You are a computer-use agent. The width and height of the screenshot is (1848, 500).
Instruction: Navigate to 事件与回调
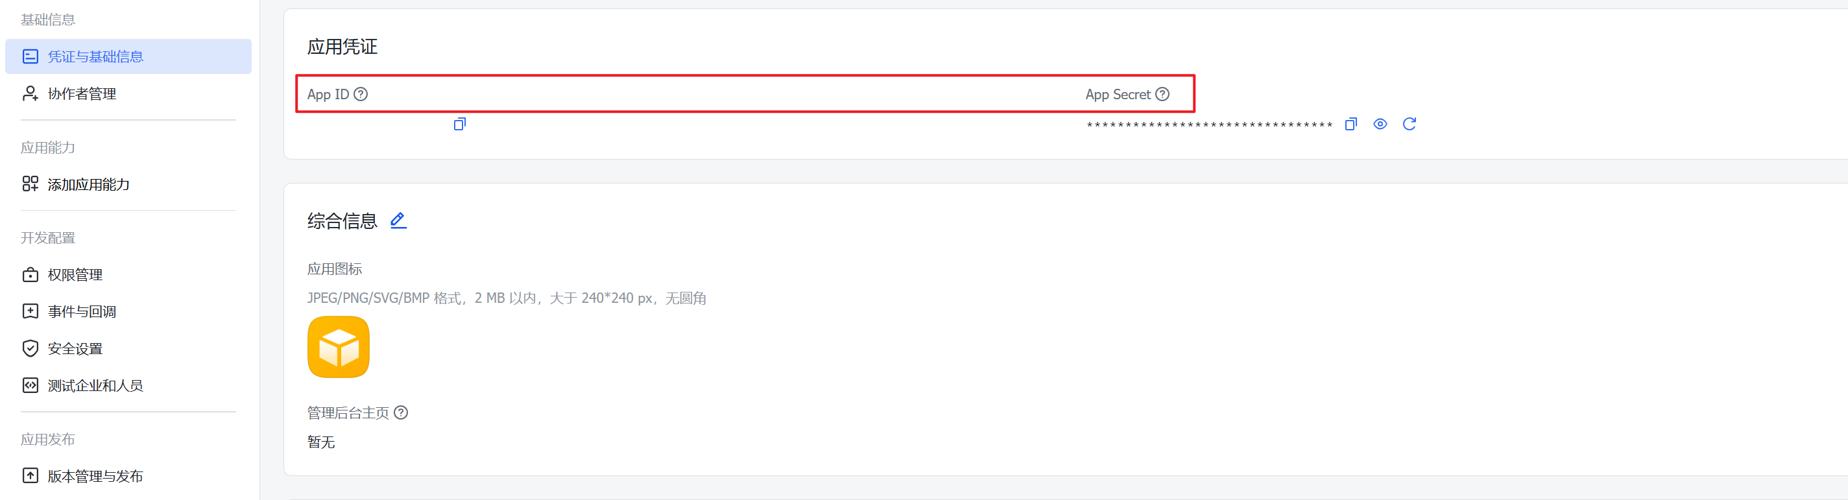(82, 311)
